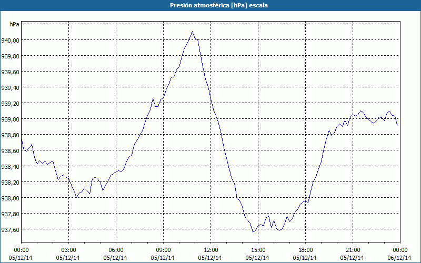This screenshot has width=421, height=263.
Task: Click the '938,40' y-axis value
Action: coord(10,167)
